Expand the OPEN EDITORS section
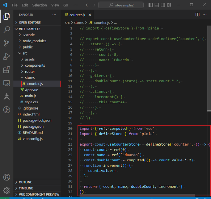The height and width of the screenshot is (199, 211). click(x=37, y=23)
